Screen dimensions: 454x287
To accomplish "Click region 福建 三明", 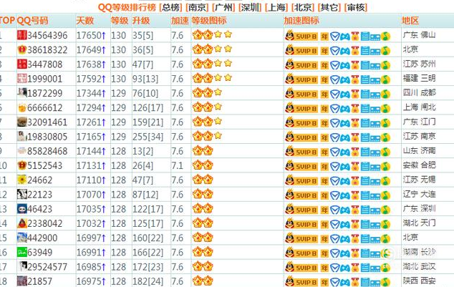I will click(419, 79).
